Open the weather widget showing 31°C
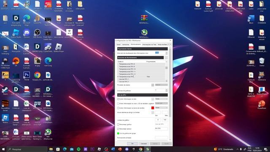Image resolution: width=270 pixels, height=152 pixels. click(x=224, y=149)
